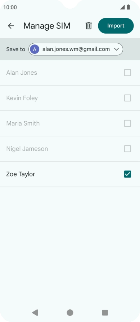Tap the Nigel Jameson contact name

click(x=27, y=149)
